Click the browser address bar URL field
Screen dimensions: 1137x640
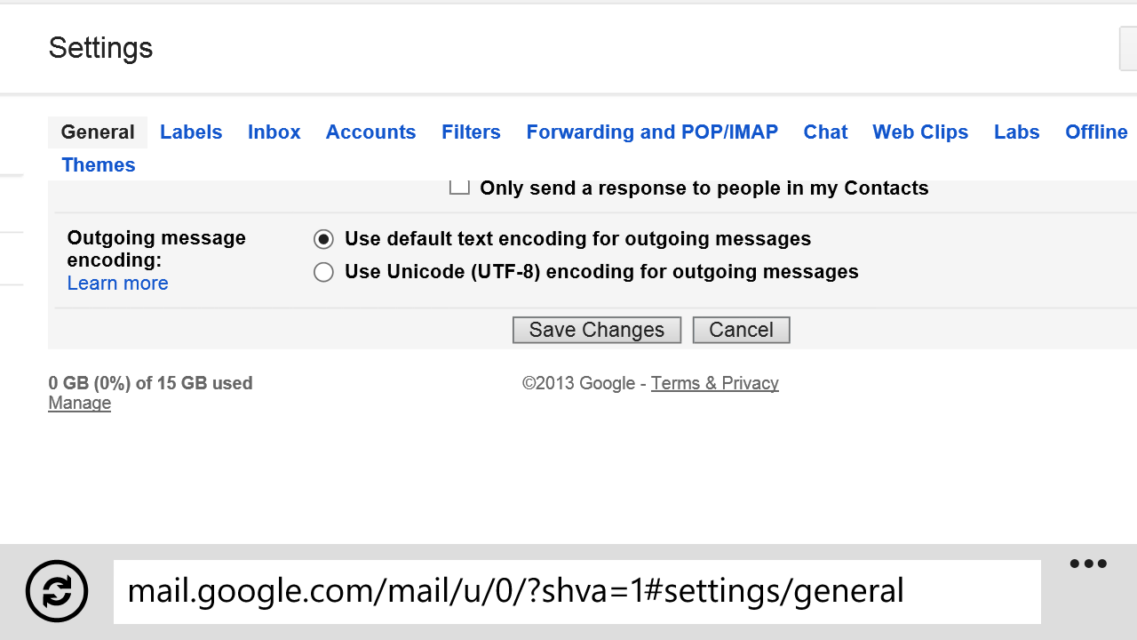point(577,592)
